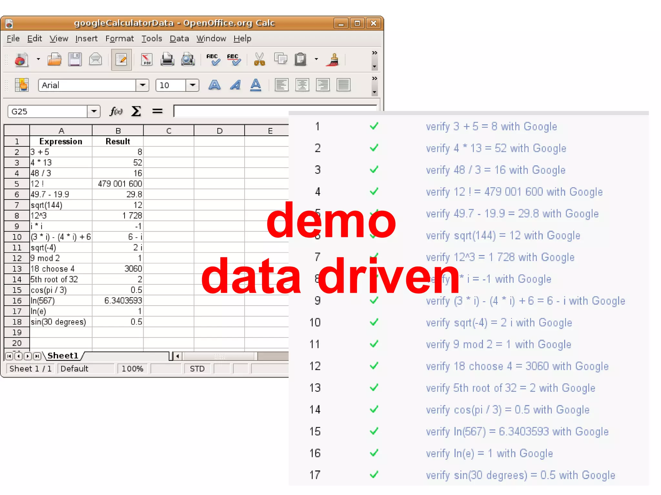Click the horizontal scrollbar thumb
The height and width of the screenshot is (495, 661).
pyautogui.click(x=219, y=356)
